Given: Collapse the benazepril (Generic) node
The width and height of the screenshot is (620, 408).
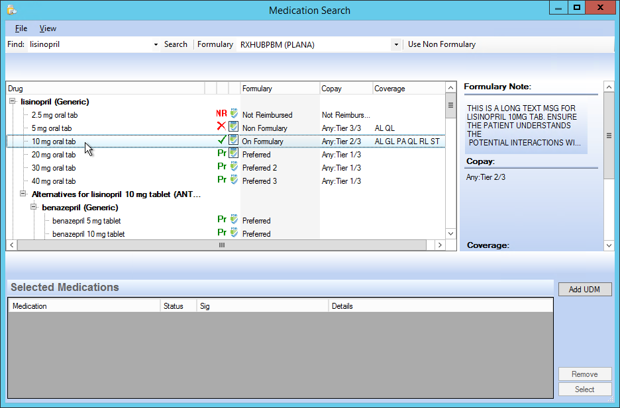Looking at the screenshot, I should click(34, 207).
